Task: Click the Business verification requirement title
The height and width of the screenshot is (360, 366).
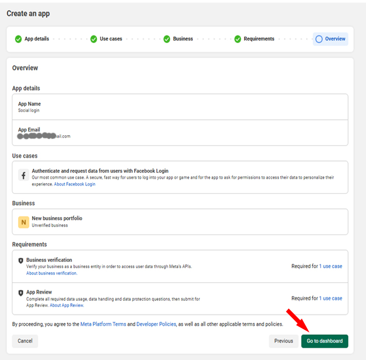Action: coord(49,260)
